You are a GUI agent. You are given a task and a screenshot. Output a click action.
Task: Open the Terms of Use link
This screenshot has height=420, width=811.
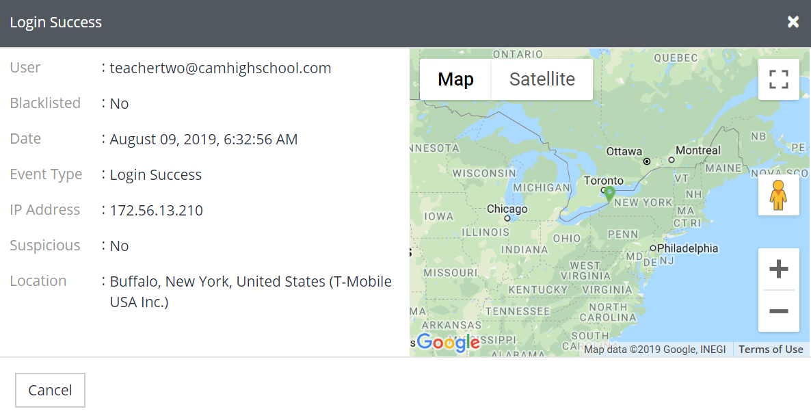(771, 350)
